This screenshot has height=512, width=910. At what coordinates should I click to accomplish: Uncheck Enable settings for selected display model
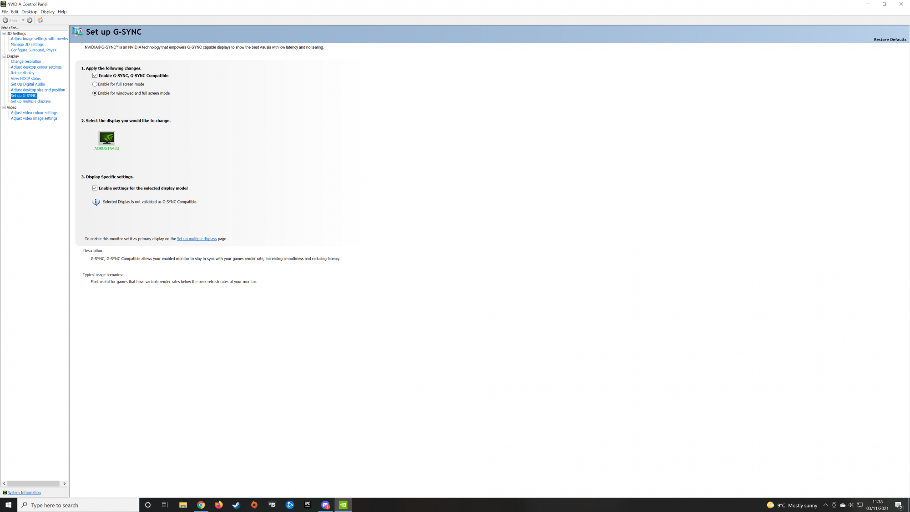pyautogui.click(x=95, y=188)
